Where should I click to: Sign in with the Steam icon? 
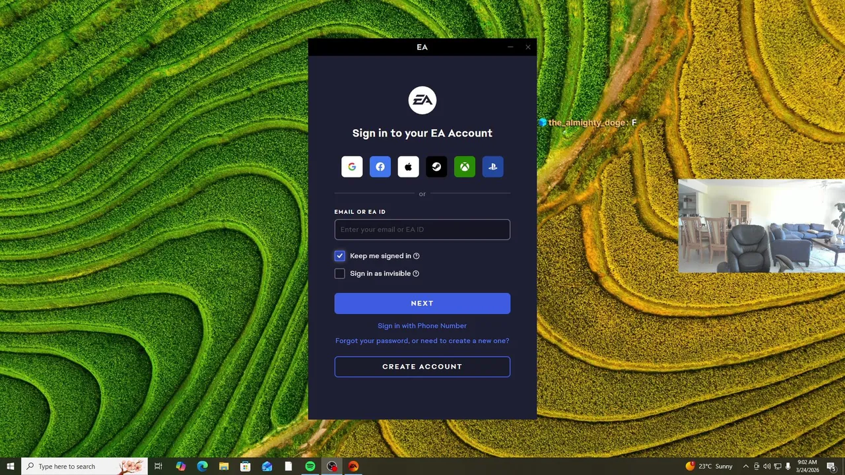tap(436, 167)
